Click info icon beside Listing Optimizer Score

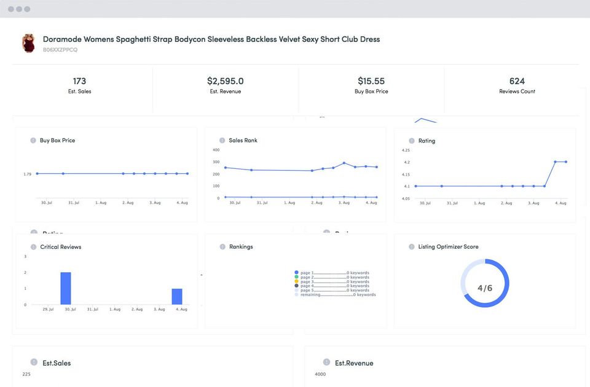pyautogui.click(x=412, y=247)
